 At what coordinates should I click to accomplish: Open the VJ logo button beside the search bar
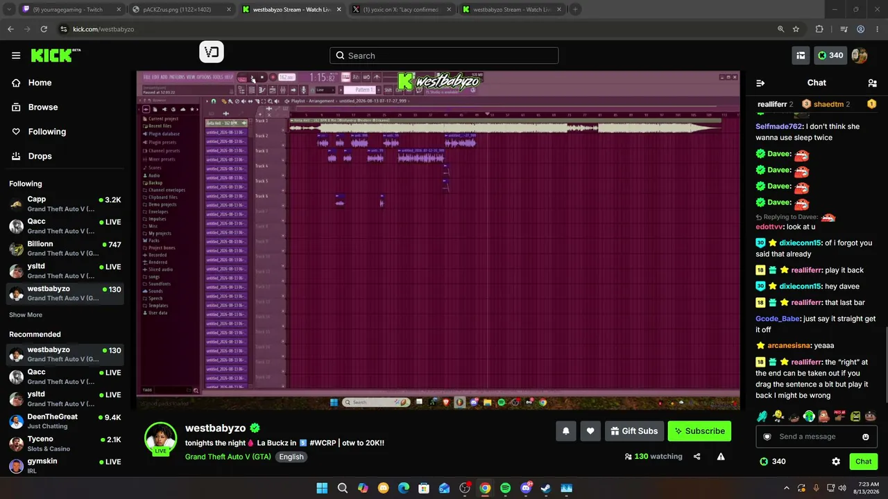tap(212, 52)
